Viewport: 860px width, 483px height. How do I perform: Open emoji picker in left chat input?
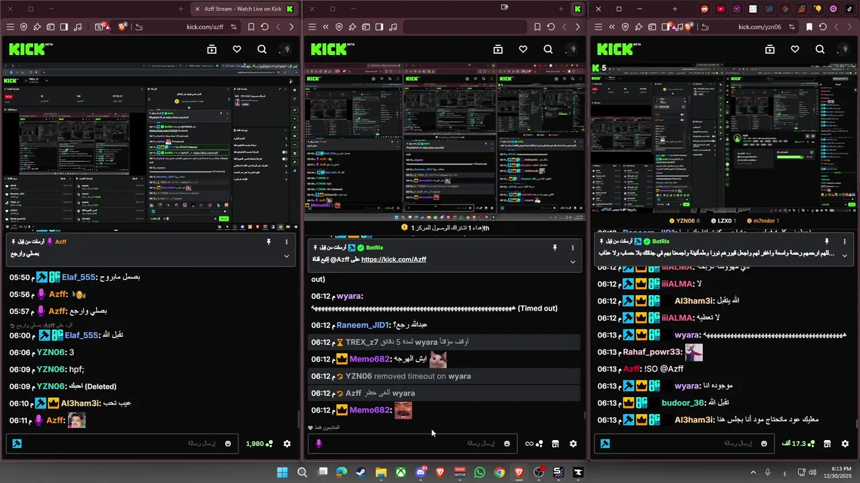click(x=228, y=443)
